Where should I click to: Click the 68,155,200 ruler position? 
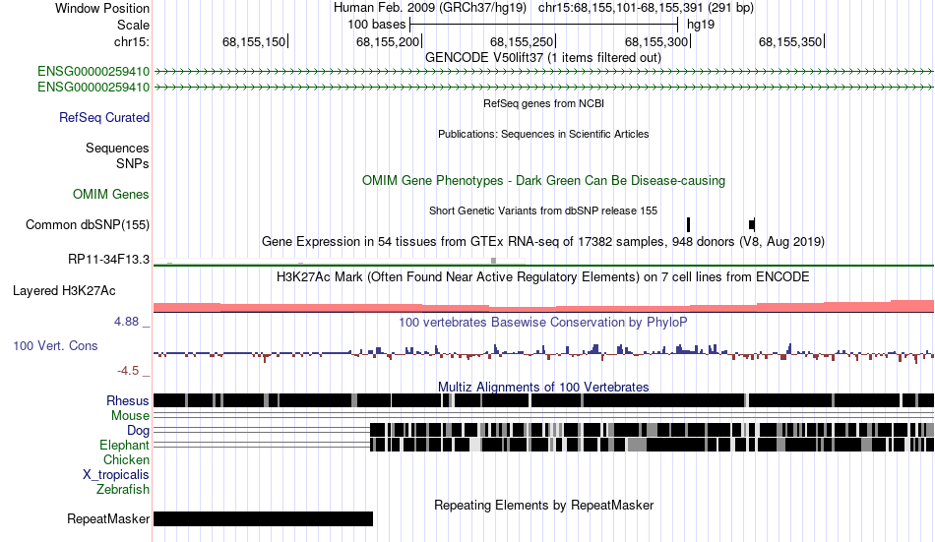click(x=388, y=41)
